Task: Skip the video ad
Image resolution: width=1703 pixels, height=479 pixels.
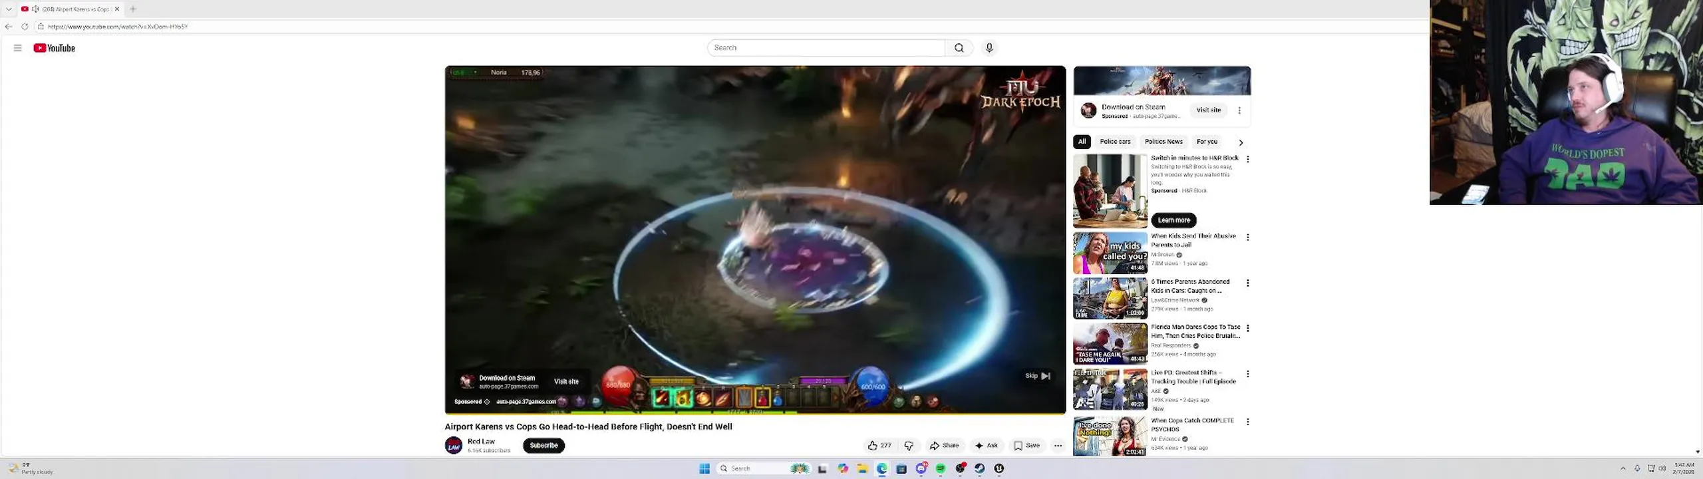Action: (1038, 376)
